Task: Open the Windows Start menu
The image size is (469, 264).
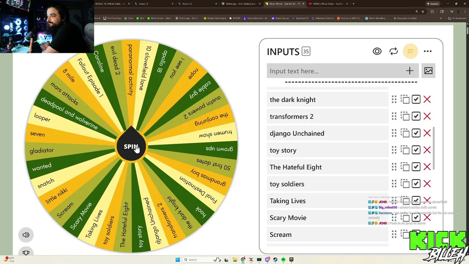Action: tap(178, 260)
